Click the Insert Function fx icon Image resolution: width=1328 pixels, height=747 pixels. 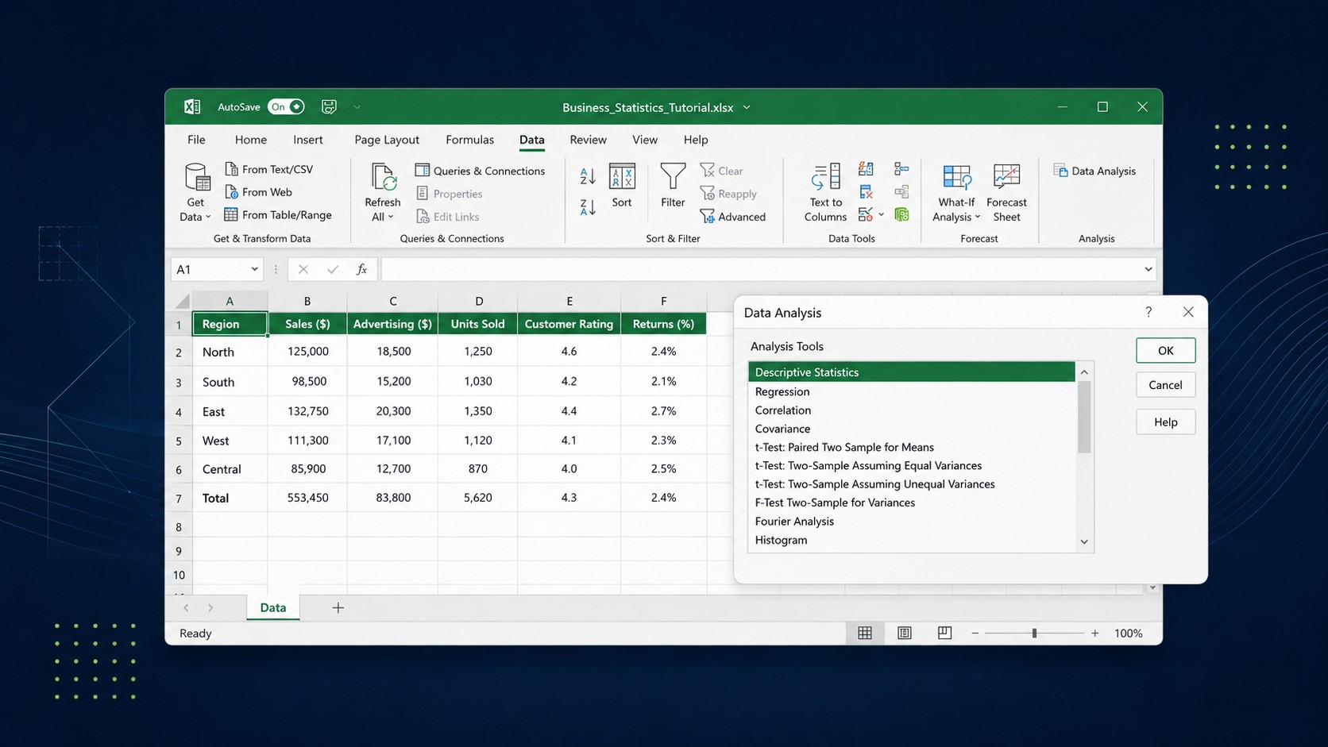click(361, 269)
